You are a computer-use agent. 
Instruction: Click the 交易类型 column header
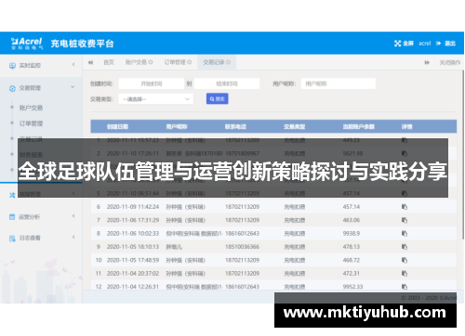point(294,126)
